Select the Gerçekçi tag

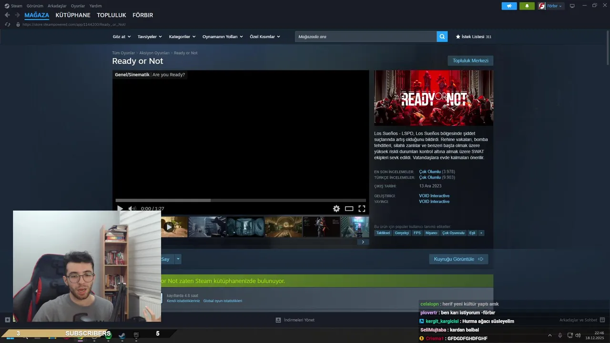click(x=402, y=233)
